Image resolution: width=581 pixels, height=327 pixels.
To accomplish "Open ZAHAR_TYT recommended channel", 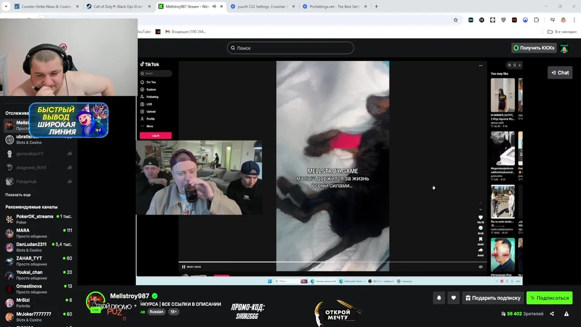I will [x=39, y=261].
